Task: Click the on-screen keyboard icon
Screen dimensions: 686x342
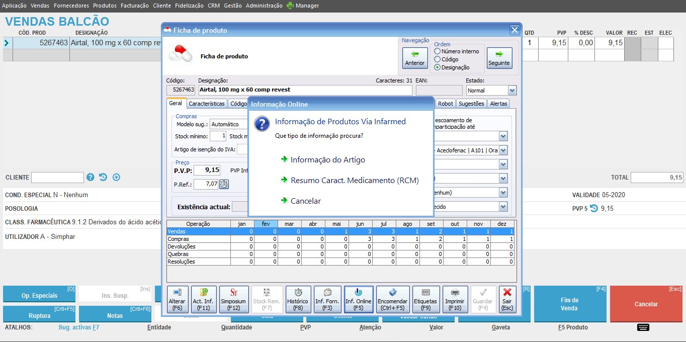Action: [x=643, y=327]
